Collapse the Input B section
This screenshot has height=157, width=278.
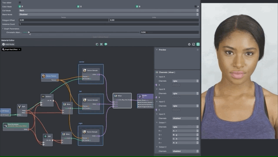pos(157,89)
